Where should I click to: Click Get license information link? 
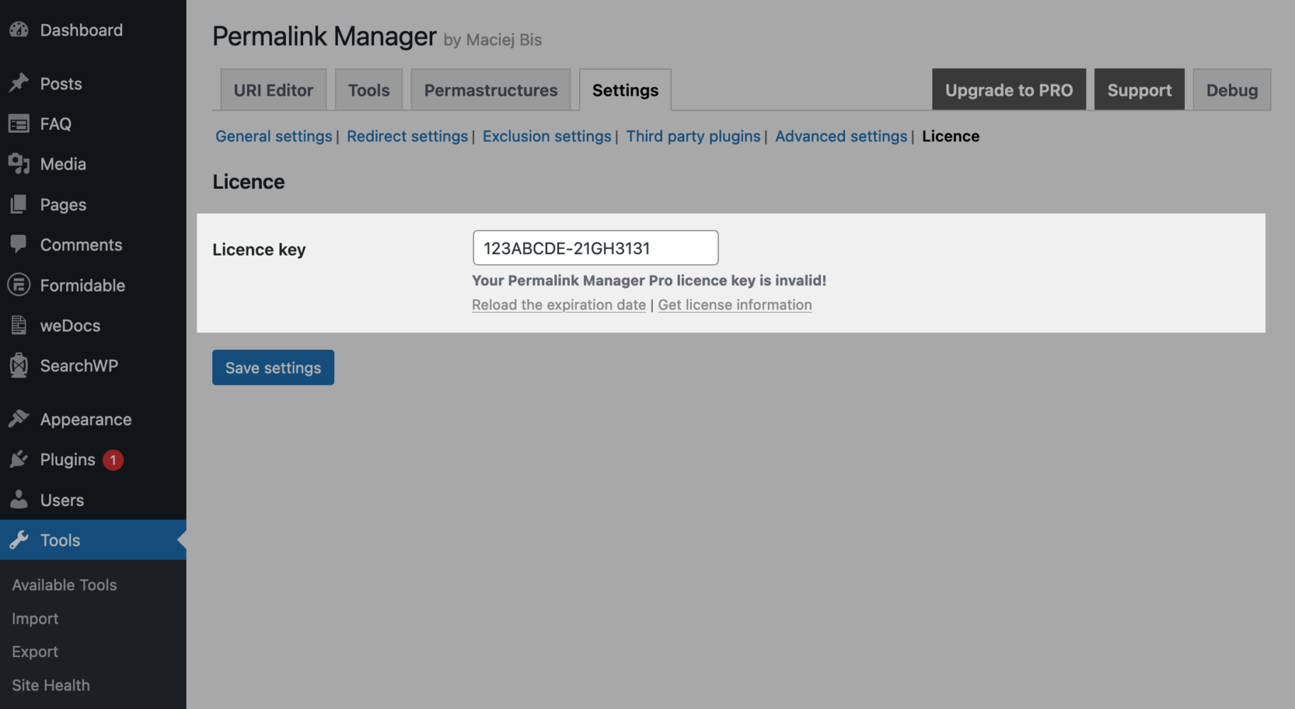coord(734,304)
